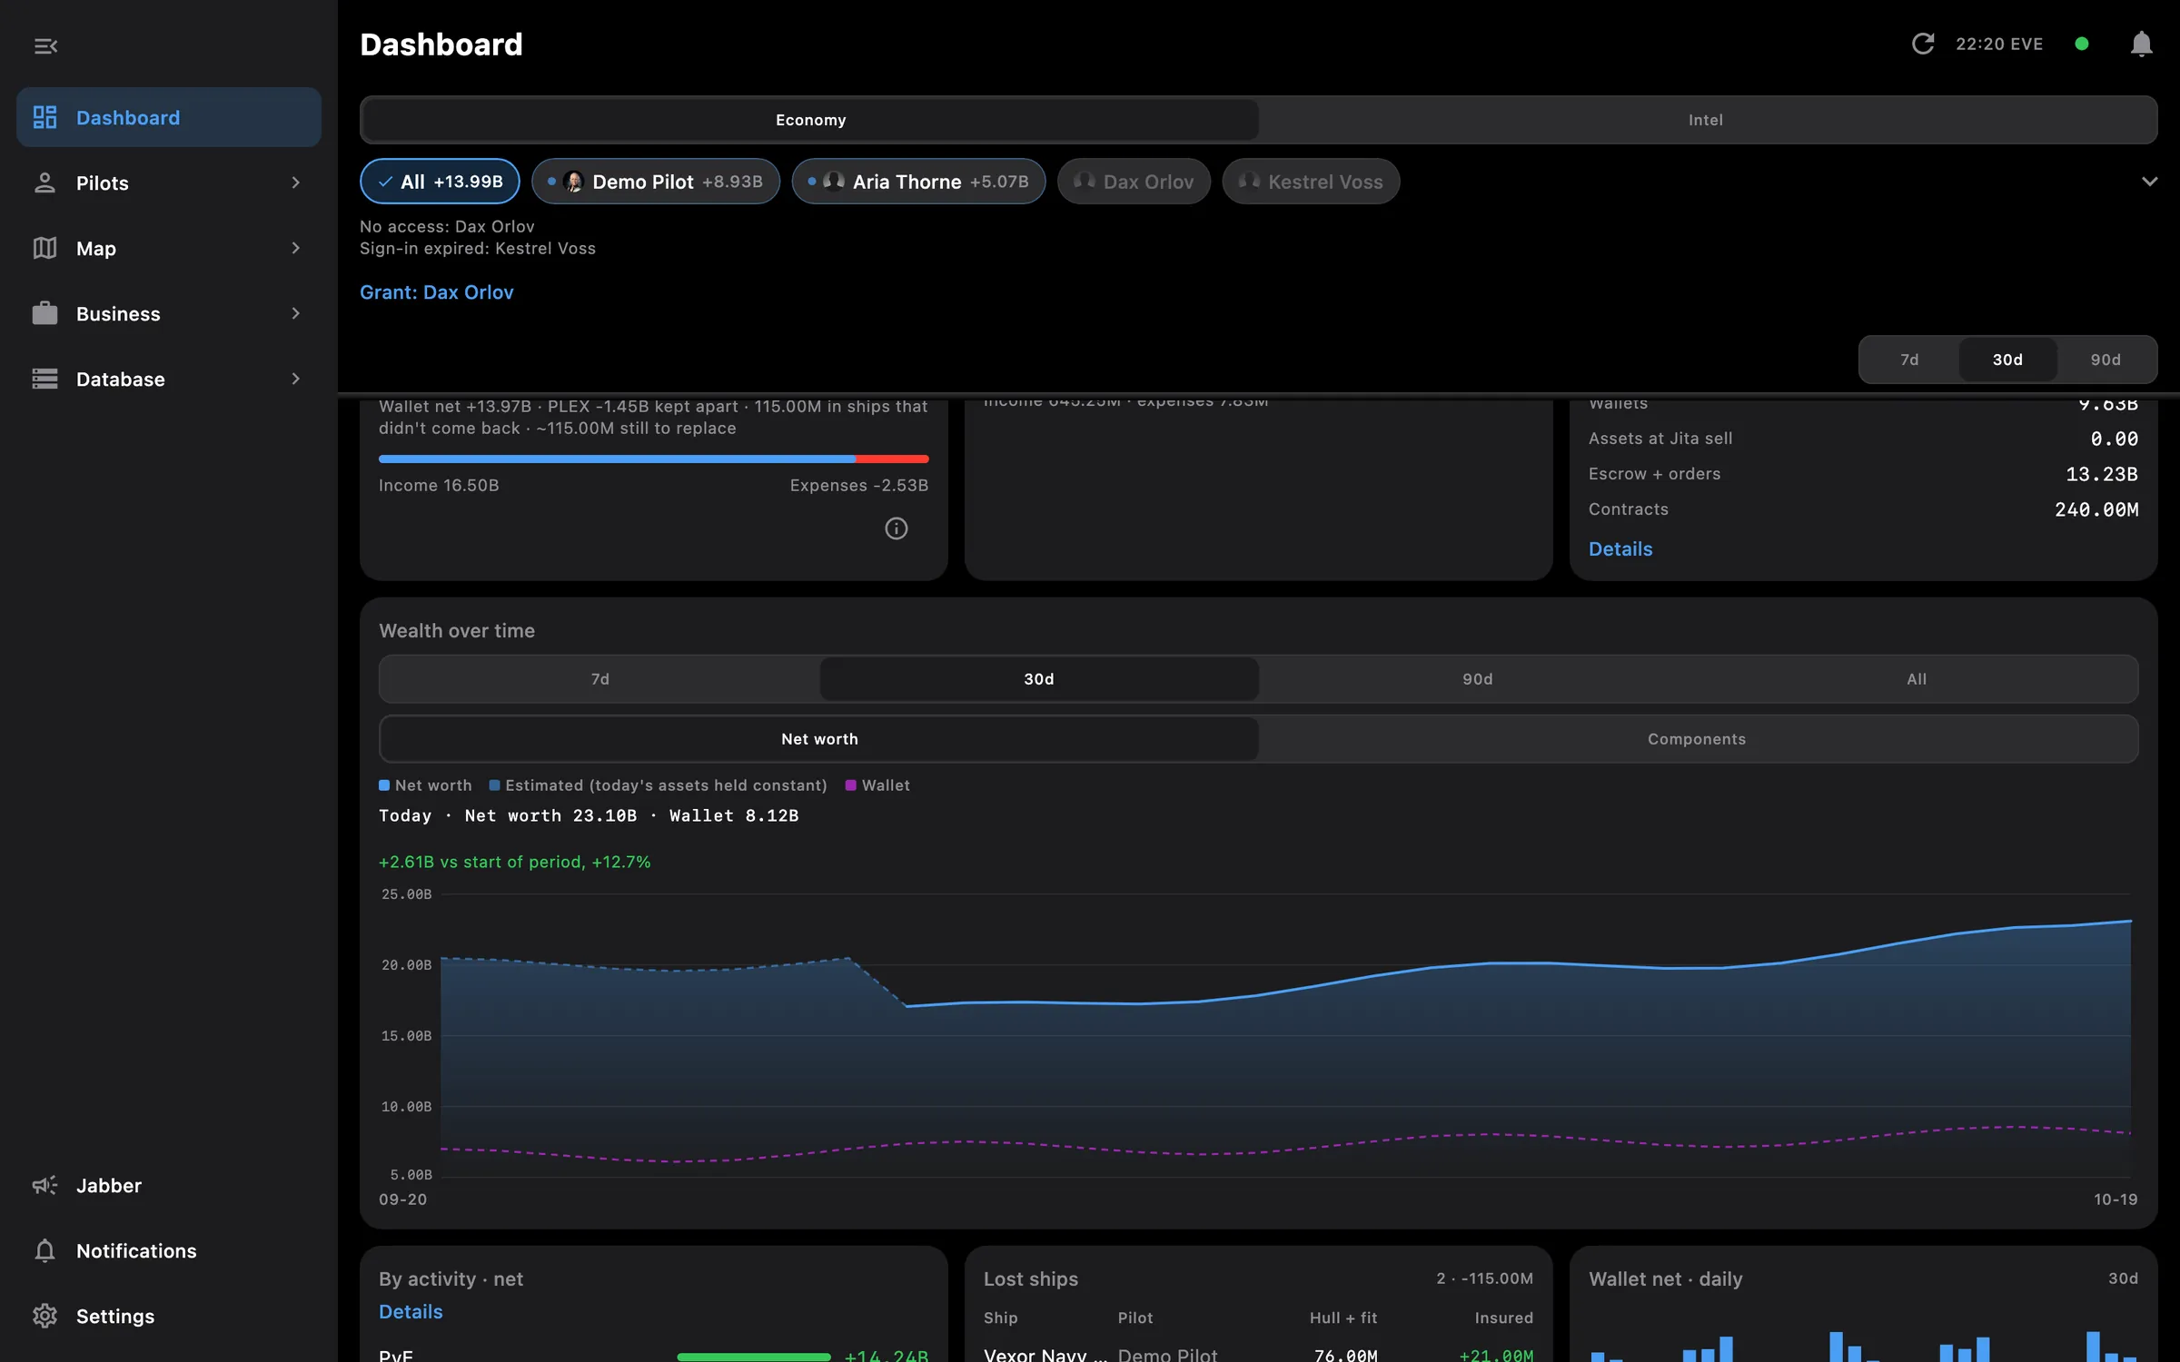Select All range in Wealth chart

point(1917,679)
